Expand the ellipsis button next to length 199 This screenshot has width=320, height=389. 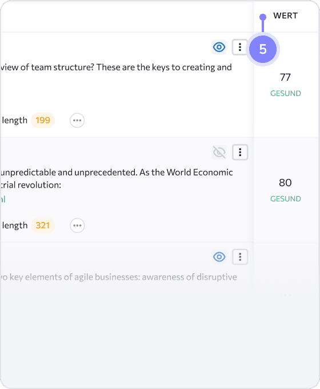(x=77, y=120)
